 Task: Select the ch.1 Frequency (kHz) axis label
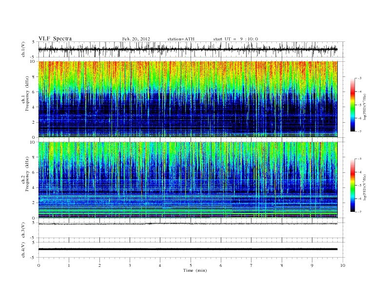tap(25, 93)
